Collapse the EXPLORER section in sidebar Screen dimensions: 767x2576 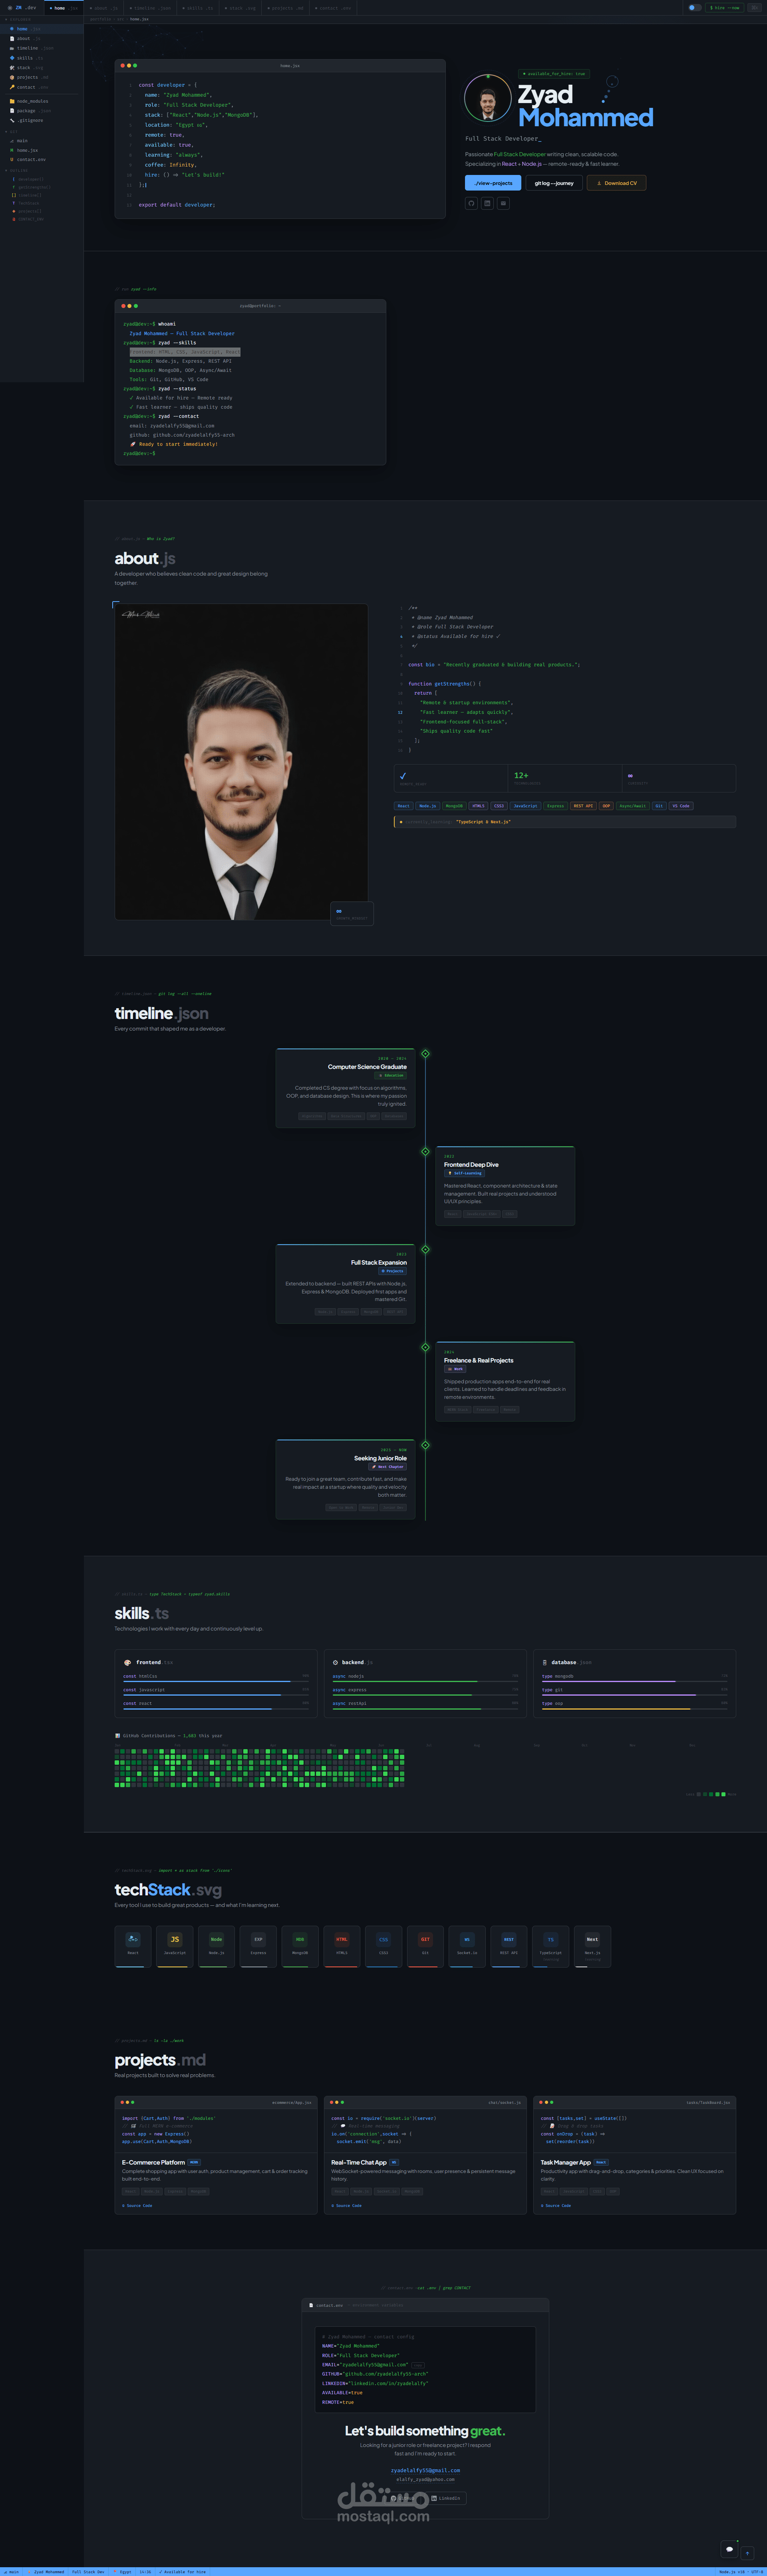tap(20, 19)
